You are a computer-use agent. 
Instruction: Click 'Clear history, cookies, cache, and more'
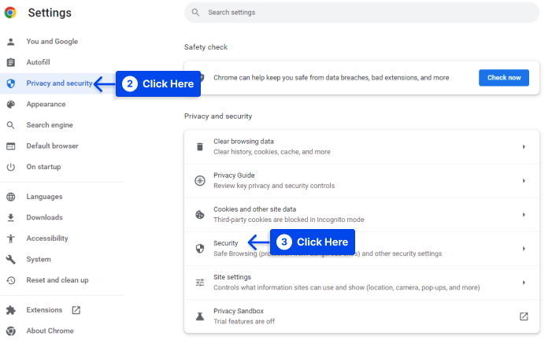click(272, 152)
